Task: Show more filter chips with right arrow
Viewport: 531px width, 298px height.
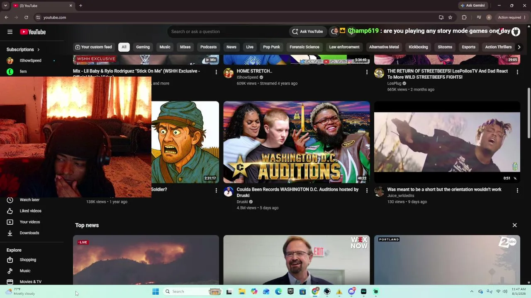Action: coord(519,47)
